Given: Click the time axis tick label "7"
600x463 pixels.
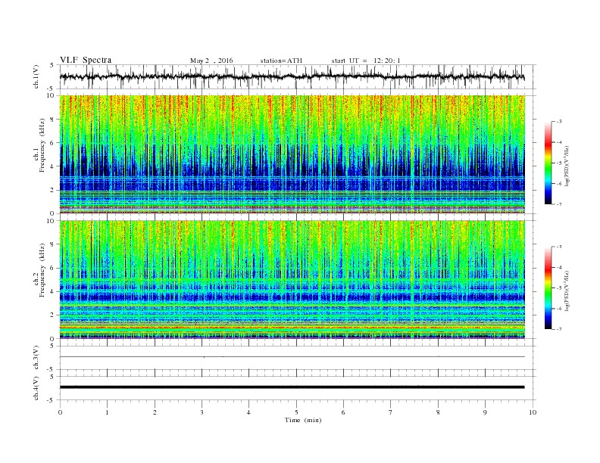Looking at the screenshot, I should (391, 412).
